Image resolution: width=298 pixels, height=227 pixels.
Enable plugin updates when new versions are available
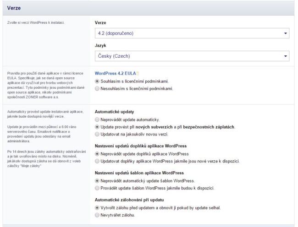point(97,161)
